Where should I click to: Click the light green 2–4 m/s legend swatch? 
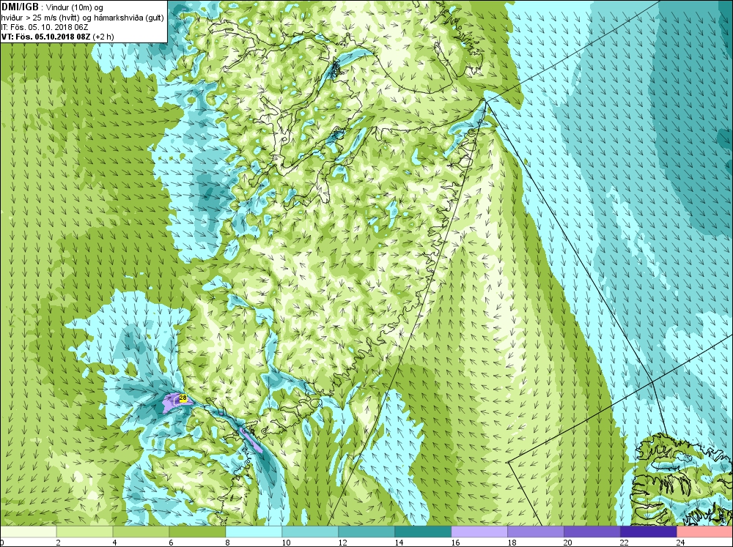coord(84,532)
